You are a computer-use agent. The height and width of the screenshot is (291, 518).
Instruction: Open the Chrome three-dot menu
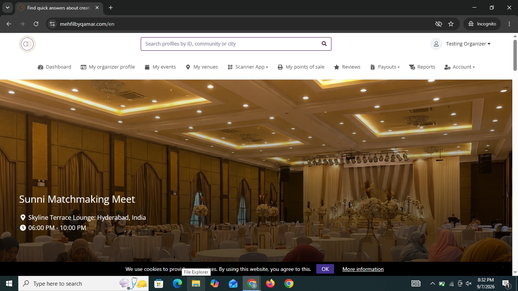tap(509, 24)
